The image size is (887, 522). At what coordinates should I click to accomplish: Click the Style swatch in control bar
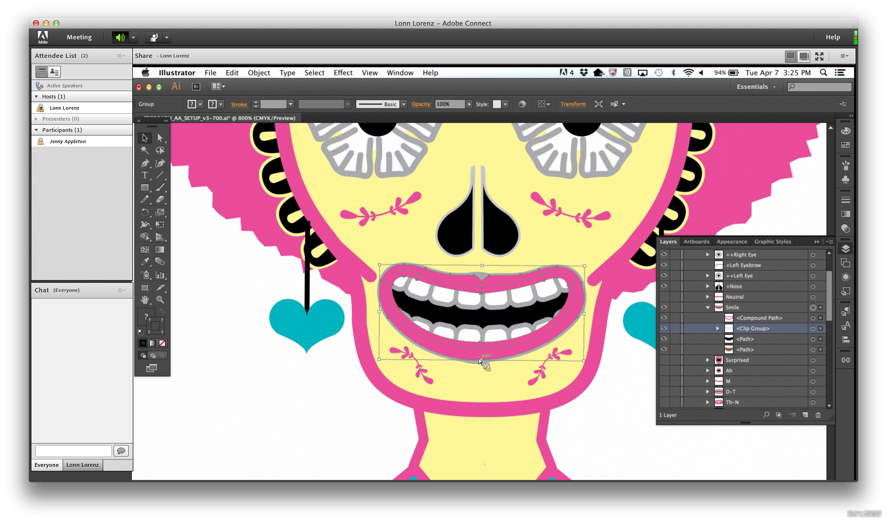tap(496, 104)
